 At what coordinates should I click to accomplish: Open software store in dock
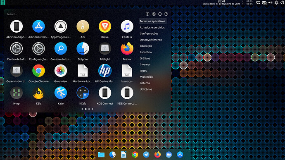coord(180,155)
